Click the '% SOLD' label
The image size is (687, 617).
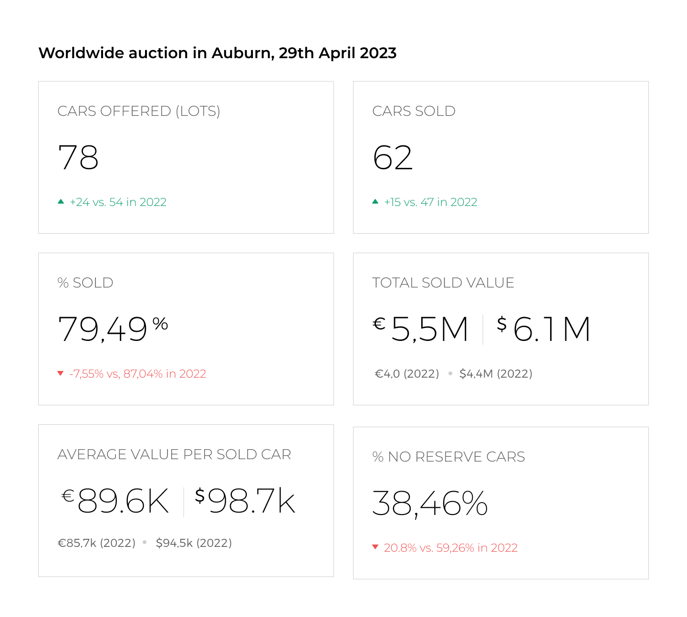(x=85, y=283)
